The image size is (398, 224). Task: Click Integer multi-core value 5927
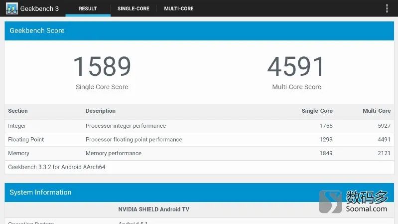click(384, 126)
